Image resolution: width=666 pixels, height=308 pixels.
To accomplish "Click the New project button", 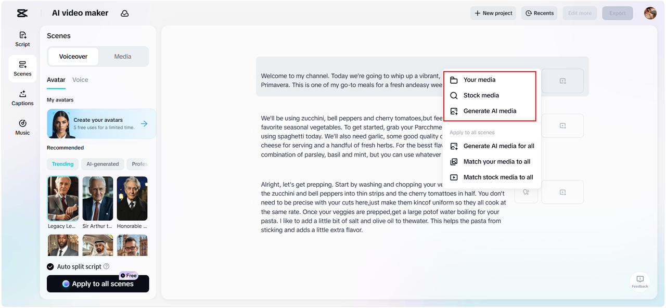I will 493,14.
